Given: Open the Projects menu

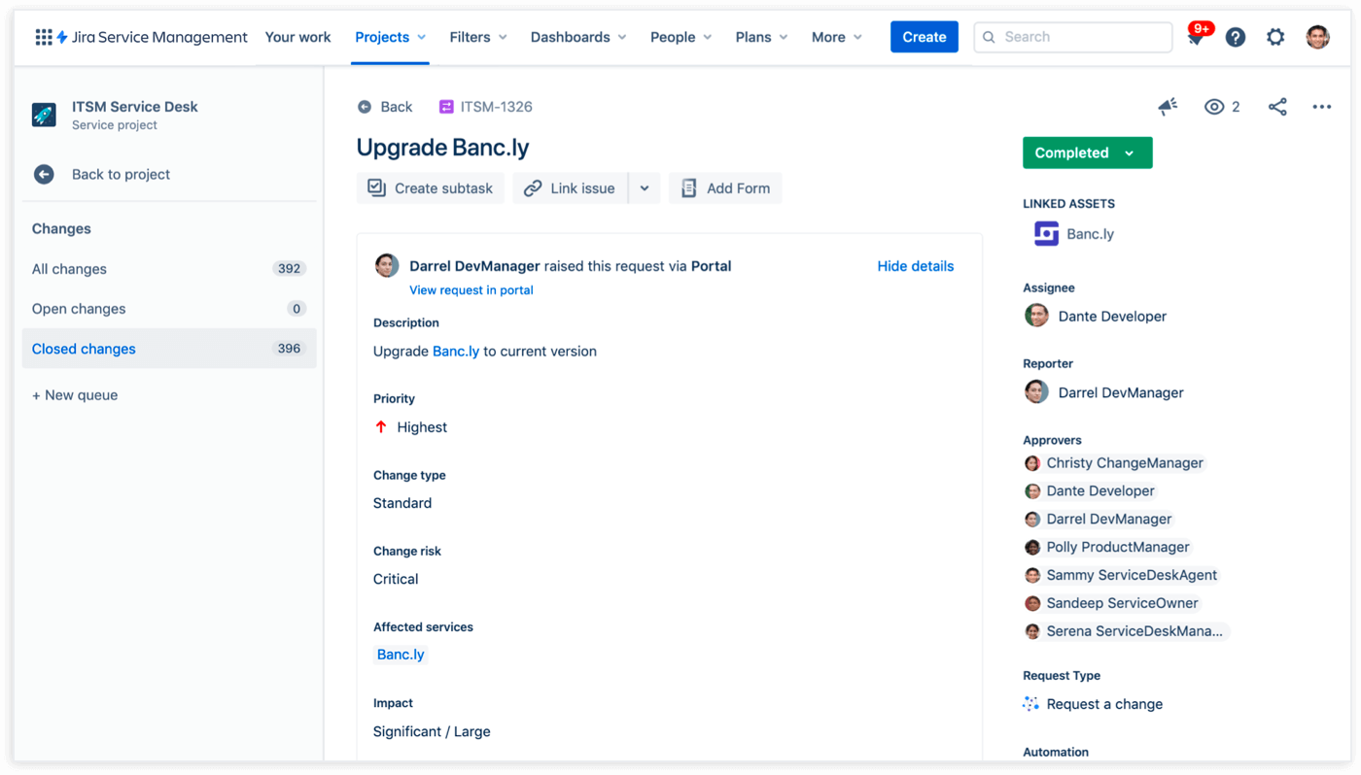Looking at the screenshot, I should pos(390,37).
